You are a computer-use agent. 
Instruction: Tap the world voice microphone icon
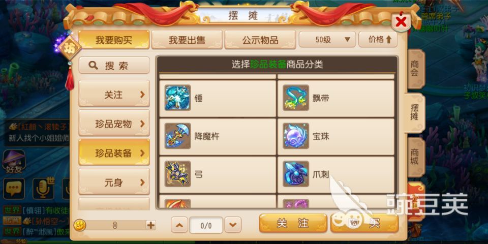pyautogui.click(x=43, y=189)
